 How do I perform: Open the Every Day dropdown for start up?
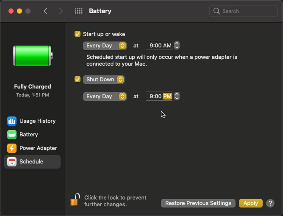click(x=105, y=46)
